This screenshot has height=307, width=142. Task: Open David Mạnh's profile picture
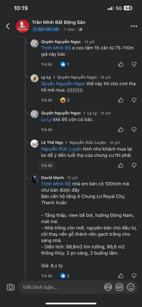click(x=34, y=179)
